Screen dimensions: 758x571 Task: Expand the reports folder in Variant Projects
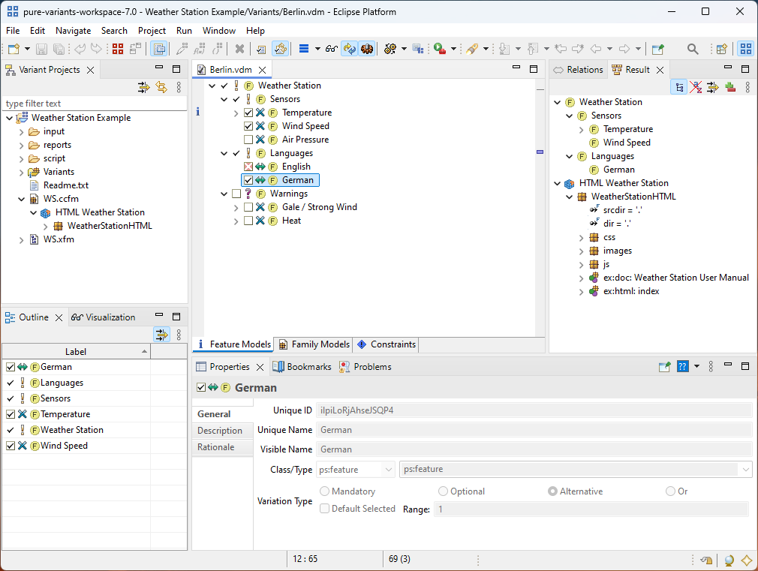pyautogui.click(x=22, y=145)
